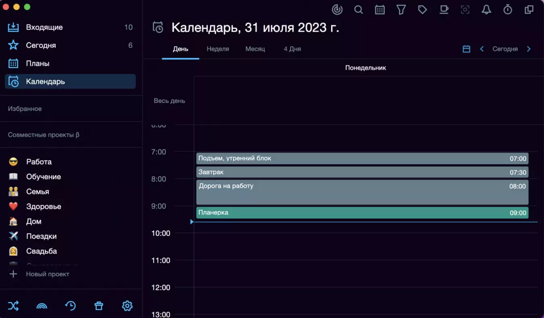Open the history clock icon

coord(70,306)
